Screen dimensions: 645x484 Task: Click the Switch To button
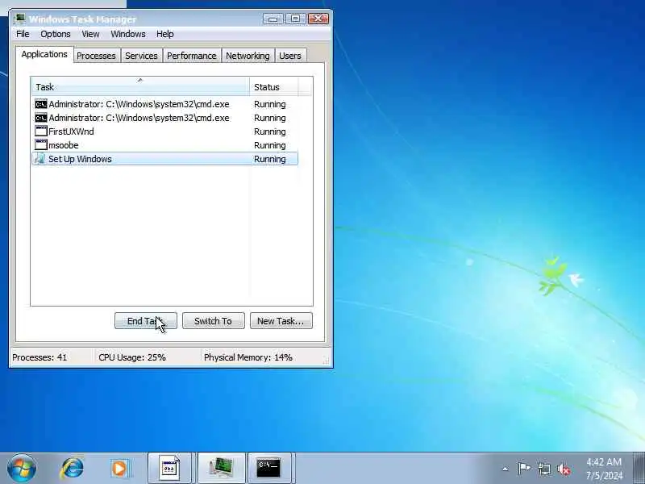(213, 321)
